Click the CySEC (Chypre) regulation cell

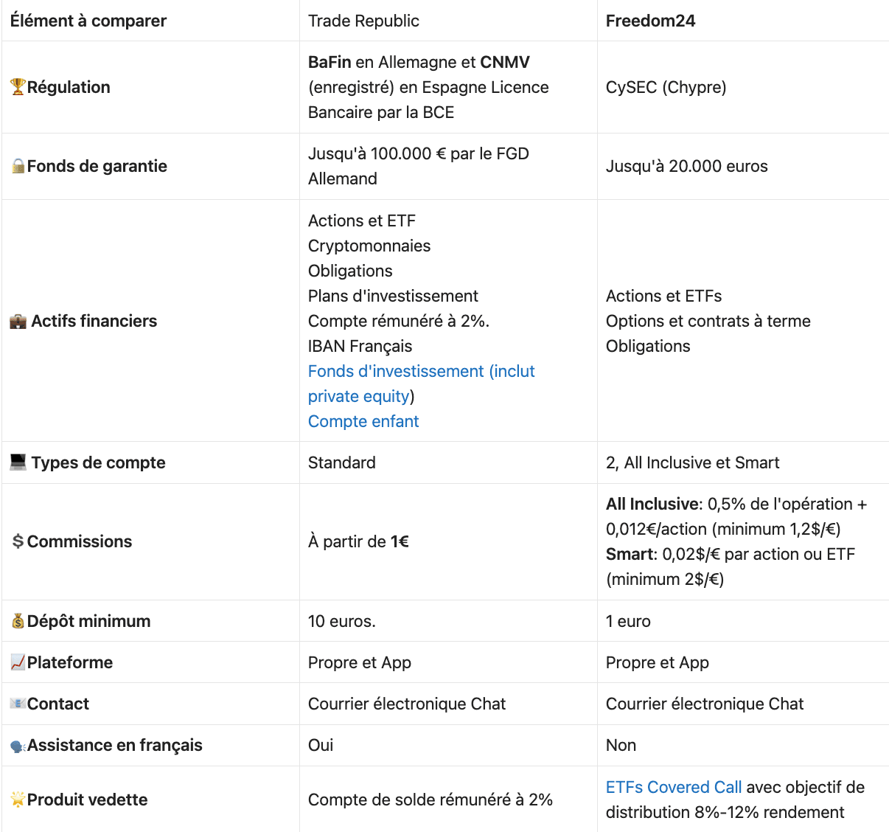(x=666, y=87)
